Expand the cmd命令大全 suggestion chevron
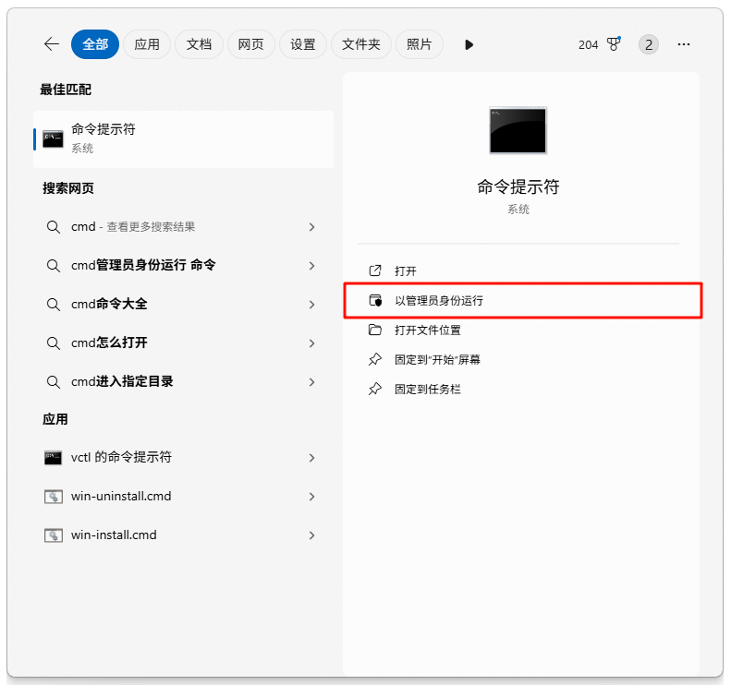731x685 pixels. point(311,305)
